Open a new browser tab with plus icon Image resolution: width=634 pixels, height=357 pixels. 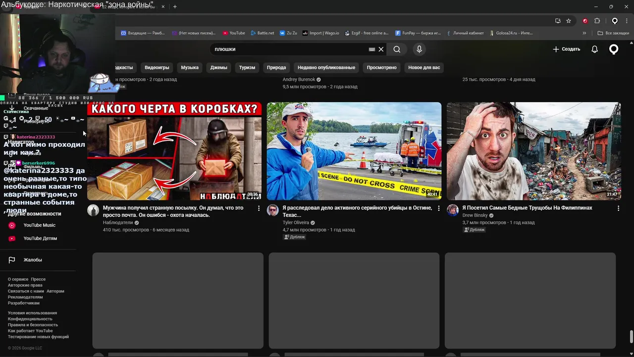[175, 6]
